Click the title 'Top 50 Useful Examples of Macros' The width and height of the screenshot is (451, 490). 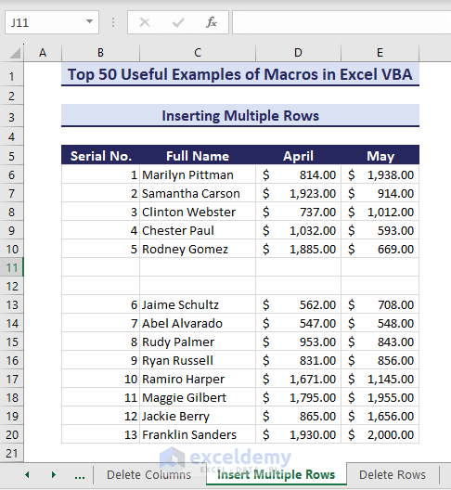(x=240, y=74)
